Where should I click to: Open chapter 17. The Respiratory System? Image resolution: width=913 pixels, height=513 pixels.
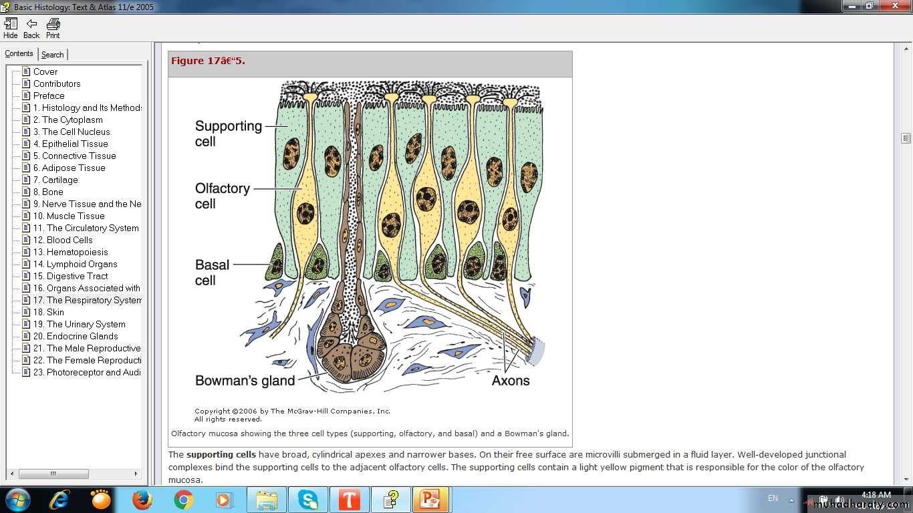87,300
